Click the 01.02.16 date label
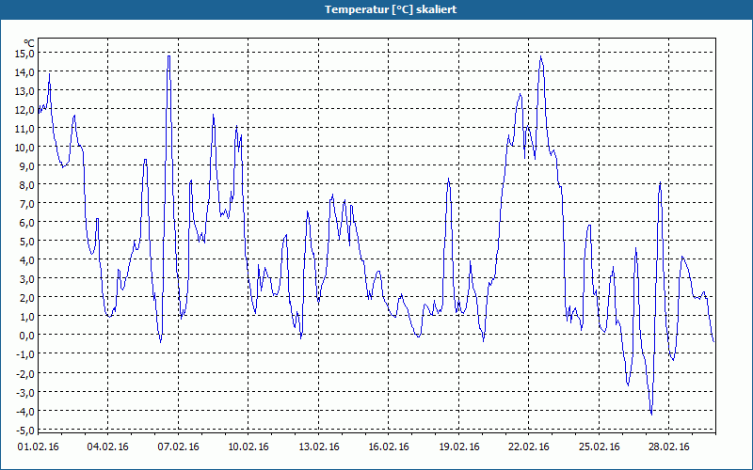Screen dimensions: 753x470 click(x=39, y=446)
